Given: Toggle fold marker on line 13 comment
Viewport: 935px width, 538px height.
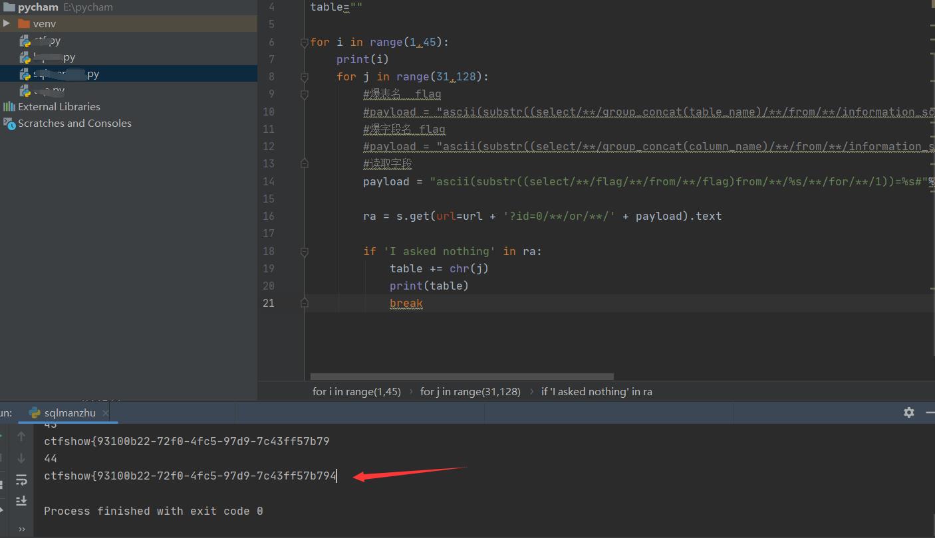Looking at the screenshot, I should point(305,163).
